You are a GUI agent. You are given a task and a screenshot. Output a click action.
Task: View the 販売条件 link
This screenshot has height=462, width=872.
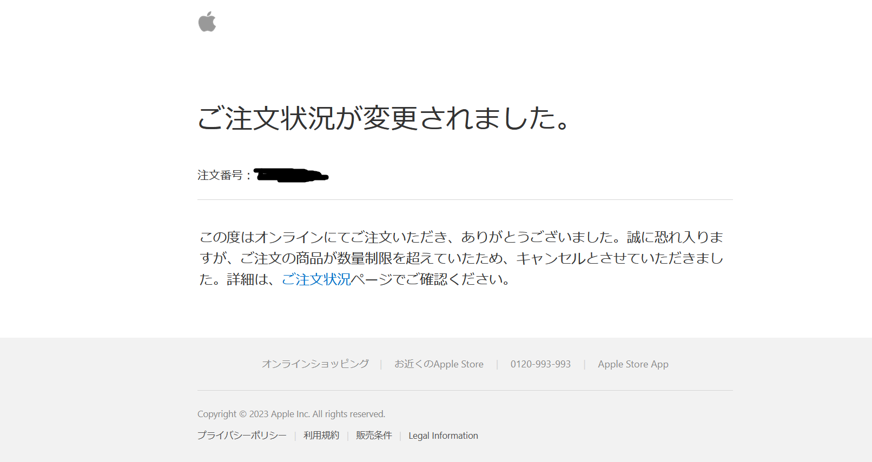tap(374, 436)
